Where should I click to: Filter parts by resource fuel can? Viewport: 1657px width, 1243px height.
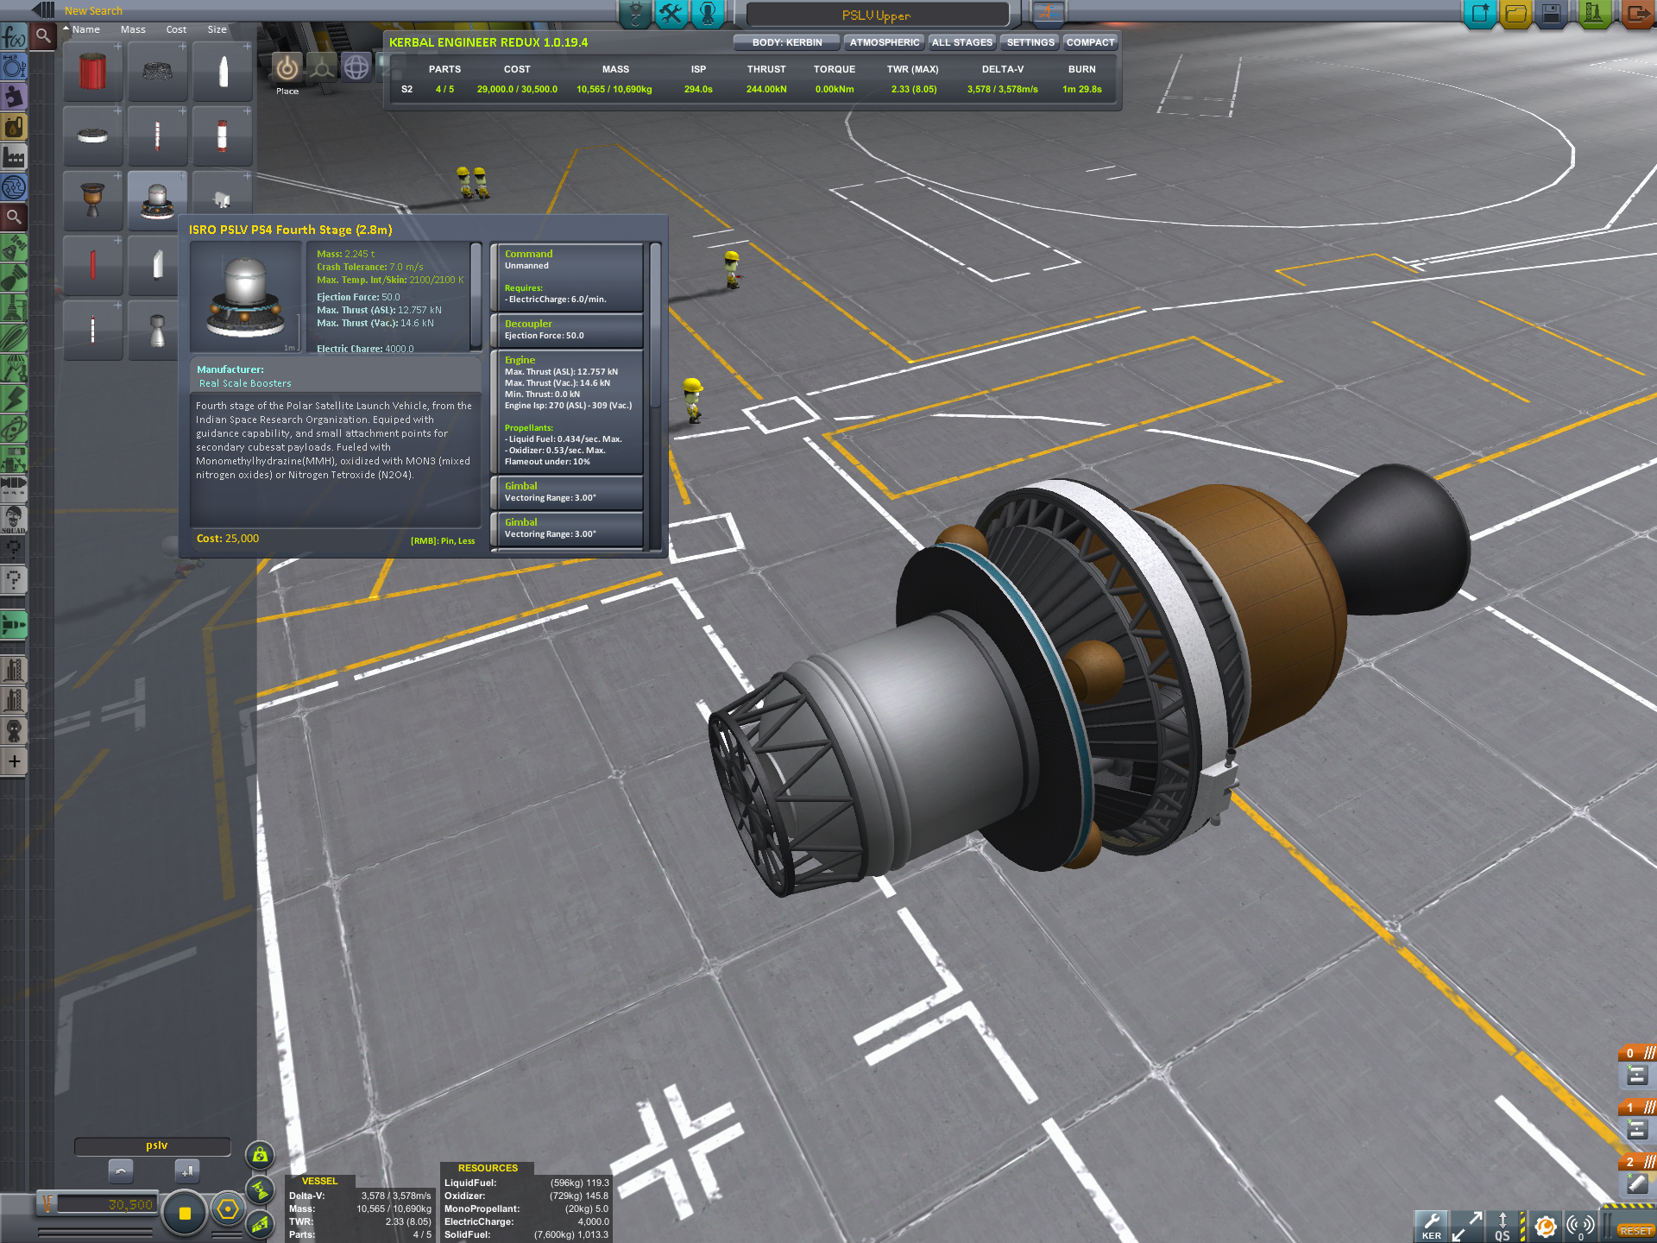(14, 127)
